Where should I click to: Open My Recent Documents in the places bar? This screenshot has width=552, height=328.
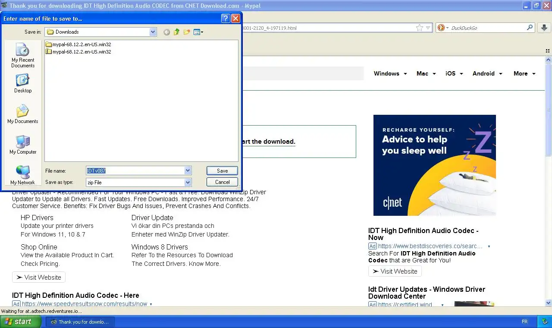tap(23, 55)
